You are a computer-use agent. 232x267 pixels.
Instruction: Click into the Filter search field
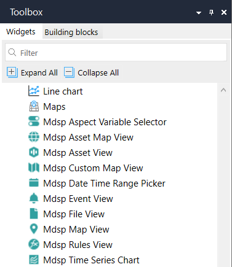tap(116, 53)
